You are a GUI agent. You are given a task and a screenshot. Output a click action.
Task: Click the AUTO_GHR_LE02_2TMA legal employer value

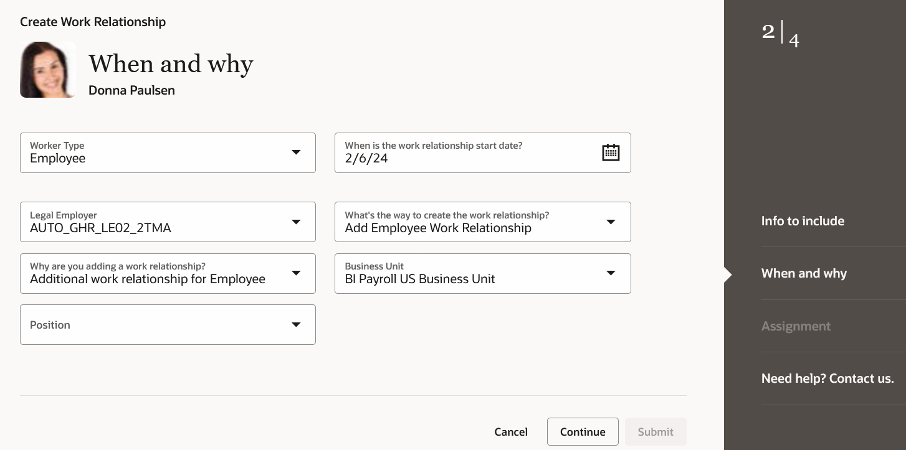(x=100, y=228)
